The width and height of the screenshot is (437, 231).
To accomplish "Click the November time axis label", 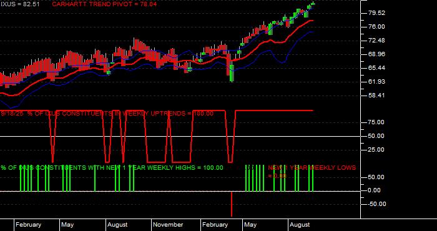I will click(168, 225).
